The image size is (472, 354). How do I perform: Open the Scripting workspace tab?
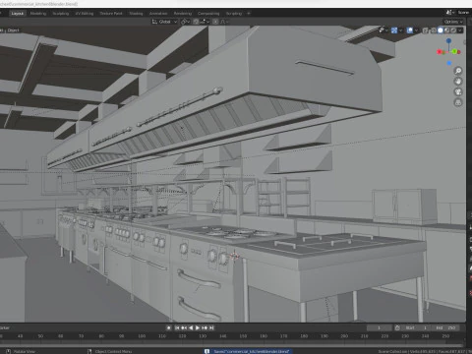tap(234, 14)
